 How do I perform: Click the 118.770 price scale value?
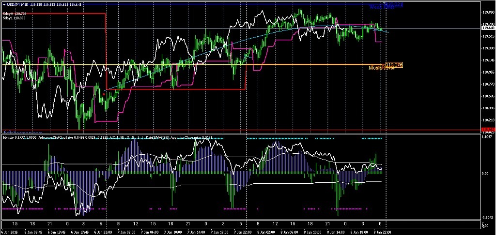click(x=489, y=84)
